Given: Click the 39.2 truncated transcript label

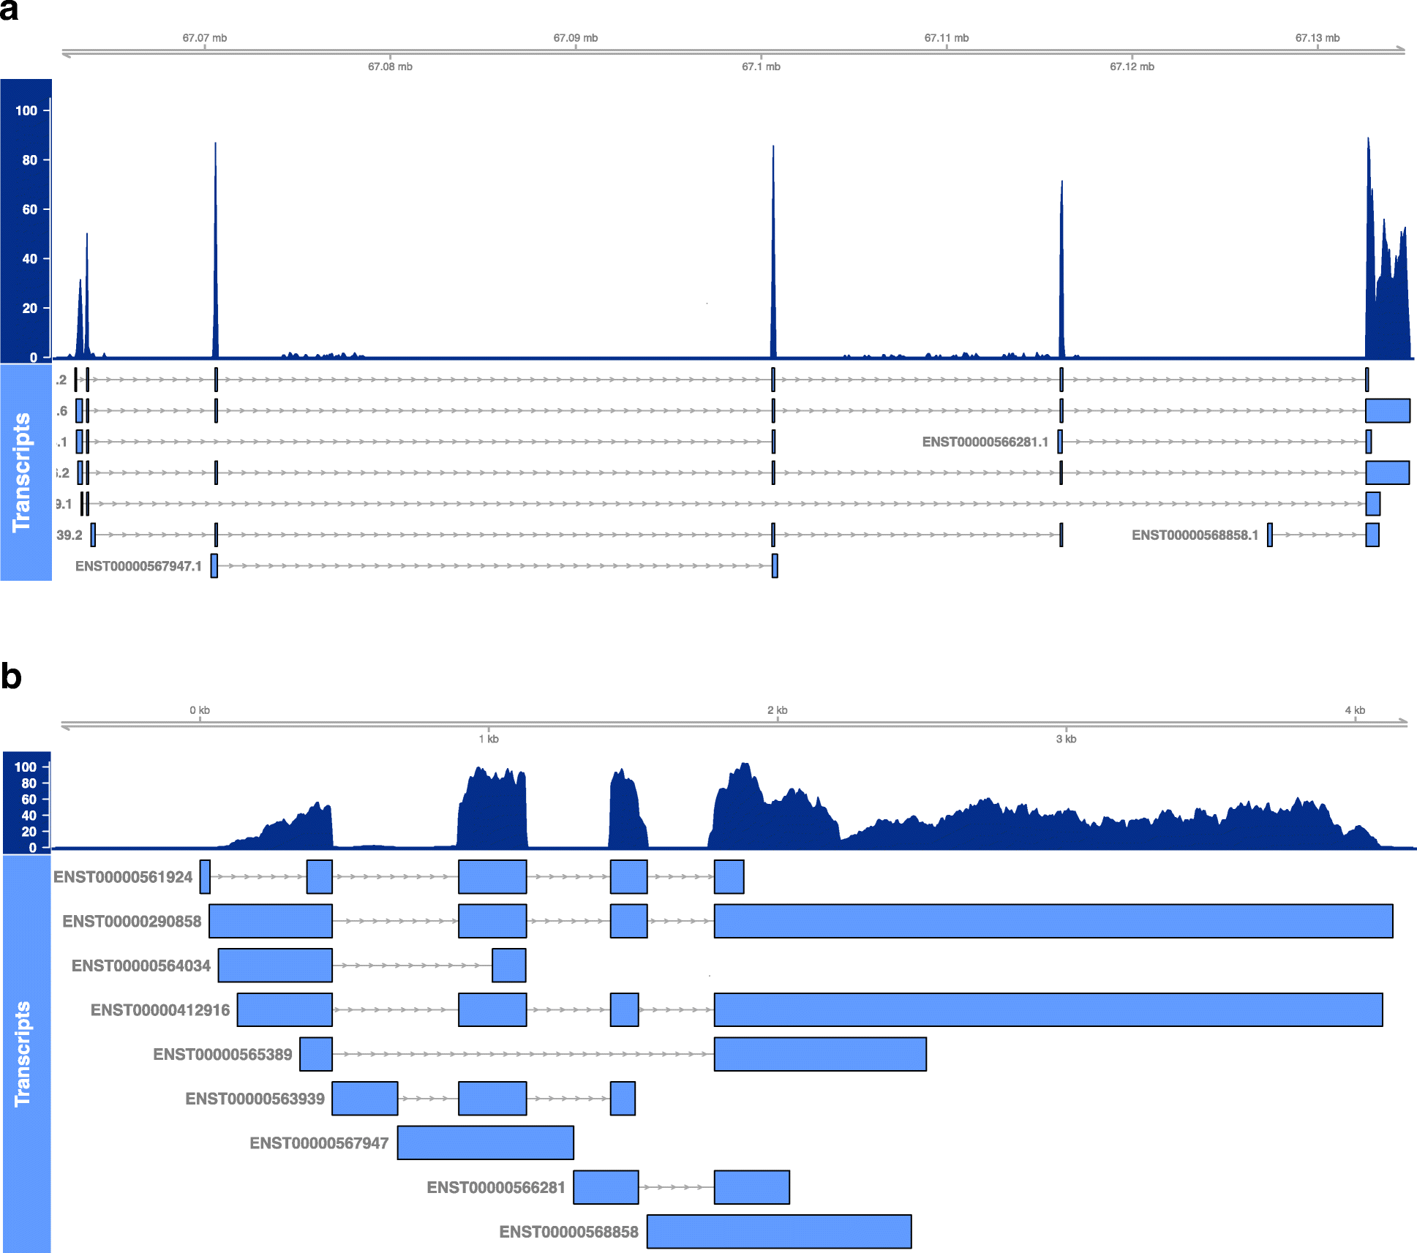Looking at the screenshot, I should click(x=69, y=535).
